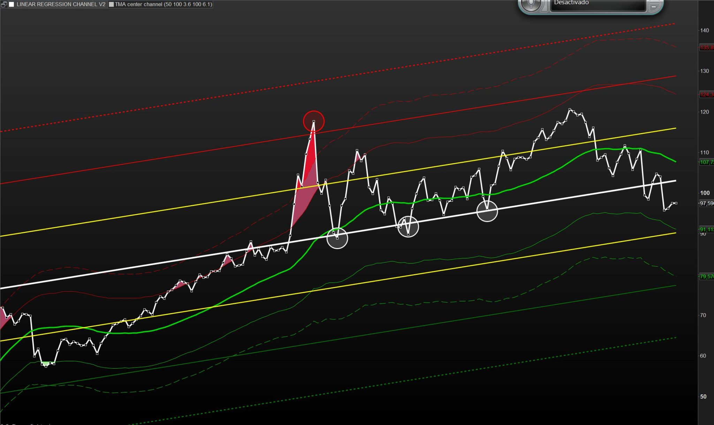
Task: Click the red 124,3 price label
Action: 706,94
